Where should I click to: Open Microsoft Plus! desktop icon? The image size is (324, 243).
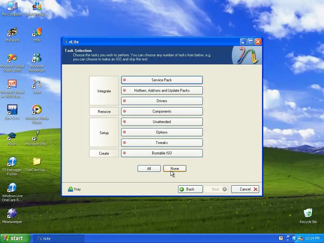click(37, 138)
